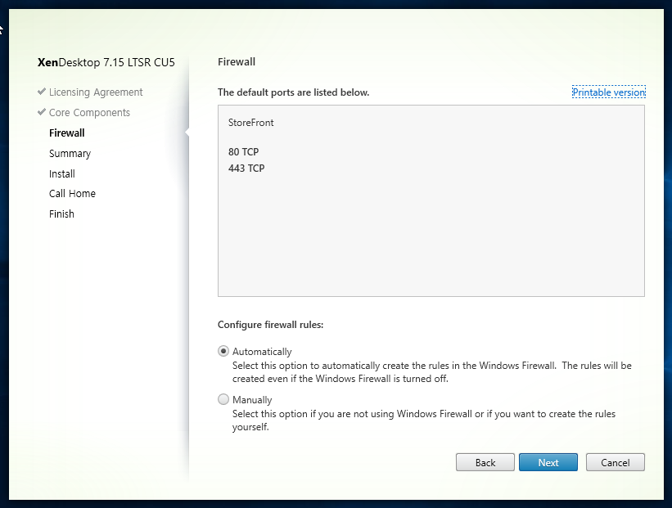672x508 pixels.
Task: Click the '443 TCP' port entry
Action: coord(246,168)
